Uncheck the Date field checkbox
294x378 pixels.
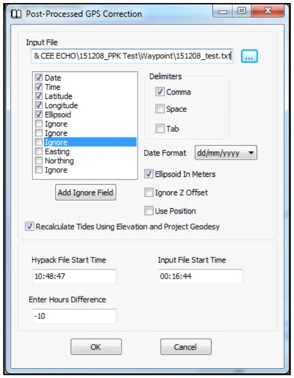[38, 78]
